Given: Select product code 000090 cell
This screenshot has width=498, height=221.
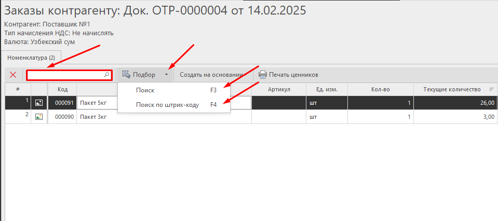Looking at the screenshot, I should point(62,117).
